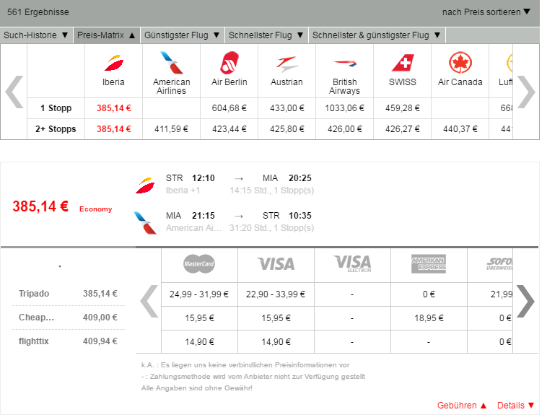Viewport: 560px width, 420px height.
Task: Click American Airlines logo beside return flight
Action: coord(145,223)
